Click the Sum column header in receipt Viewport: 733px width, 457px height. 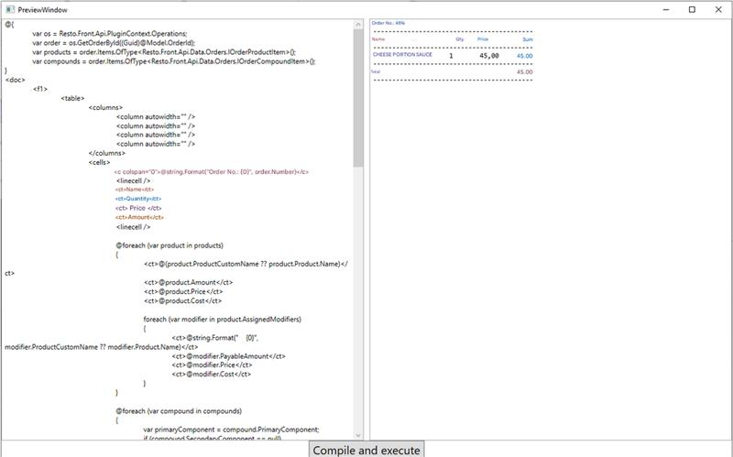(527, 39)
